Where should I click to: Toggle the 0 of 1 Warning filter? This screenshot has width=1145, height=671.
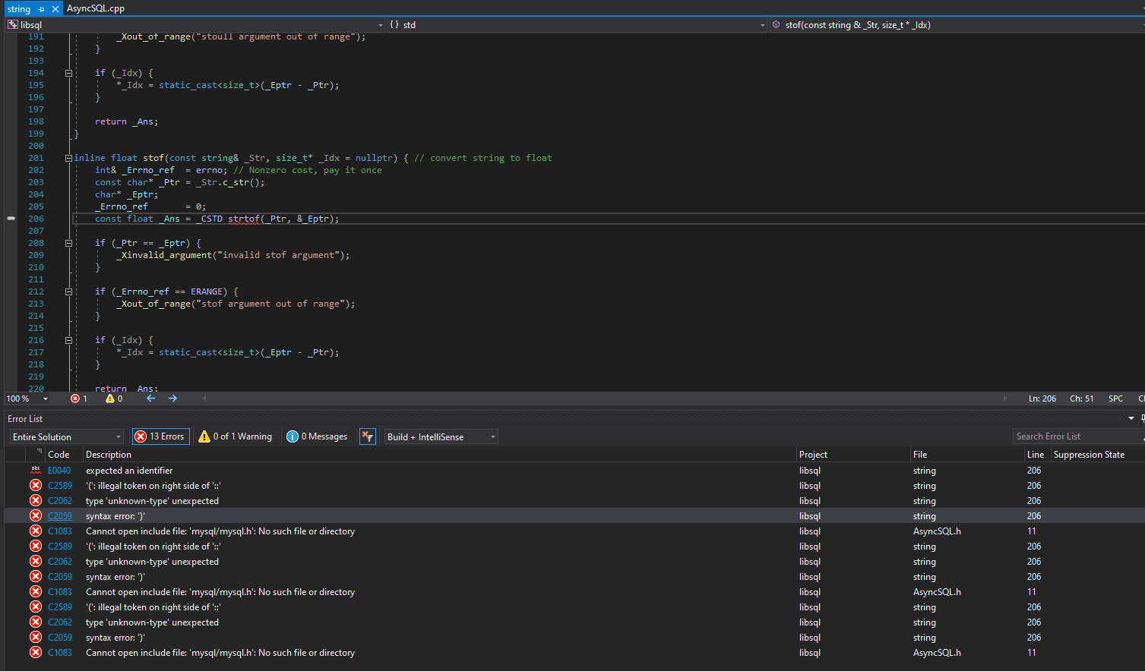(235, 436)
